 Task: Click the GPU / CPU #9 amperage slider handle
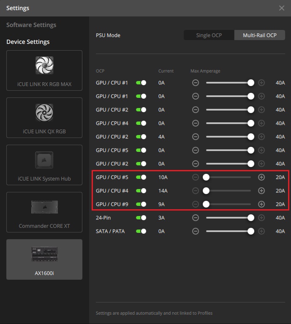tap(206, 204)
